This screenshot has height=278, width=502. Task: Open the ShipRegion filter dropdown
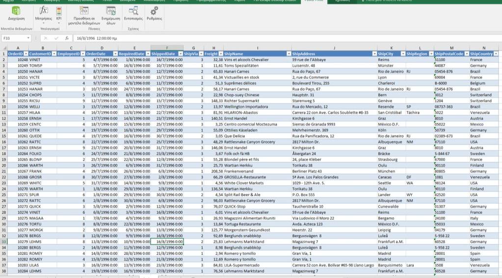(x=431, y=54)
